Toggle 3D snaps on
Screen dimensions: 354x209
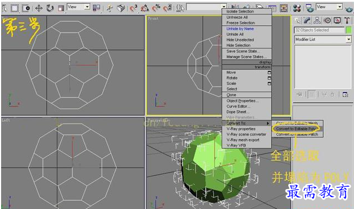(x=134, y=8)
